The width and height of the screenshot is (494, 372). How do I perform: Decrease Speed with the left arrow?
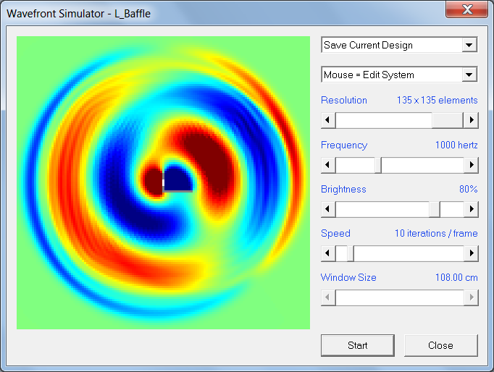click(x=328, y=253)
